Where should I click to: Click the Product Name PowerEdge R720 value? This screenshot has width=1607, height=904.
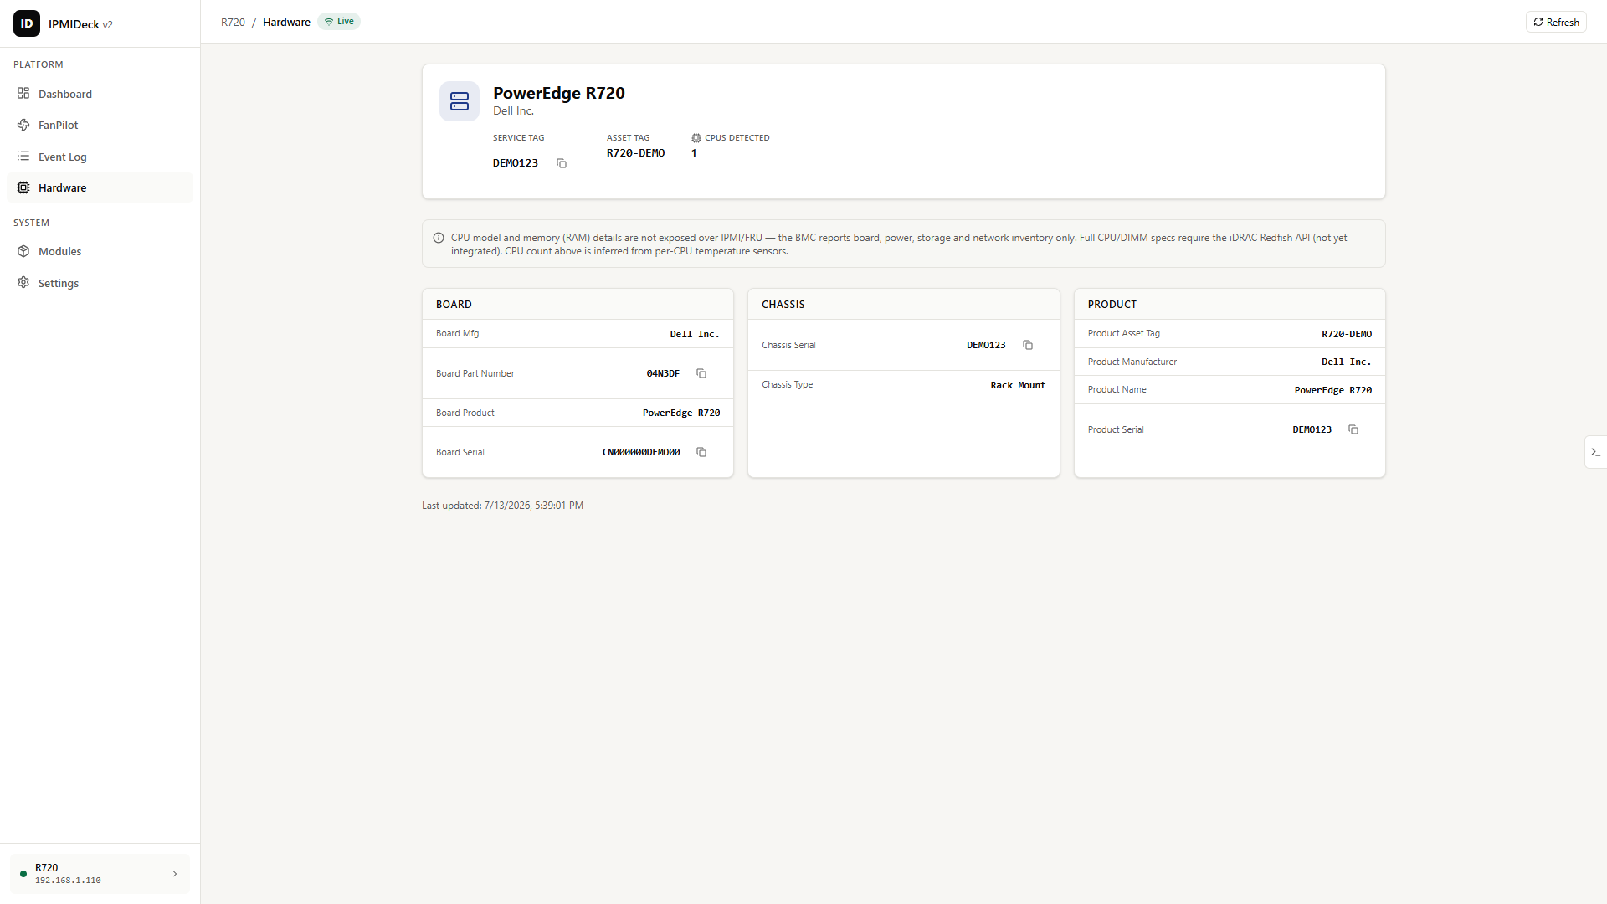coord(1333,390)
